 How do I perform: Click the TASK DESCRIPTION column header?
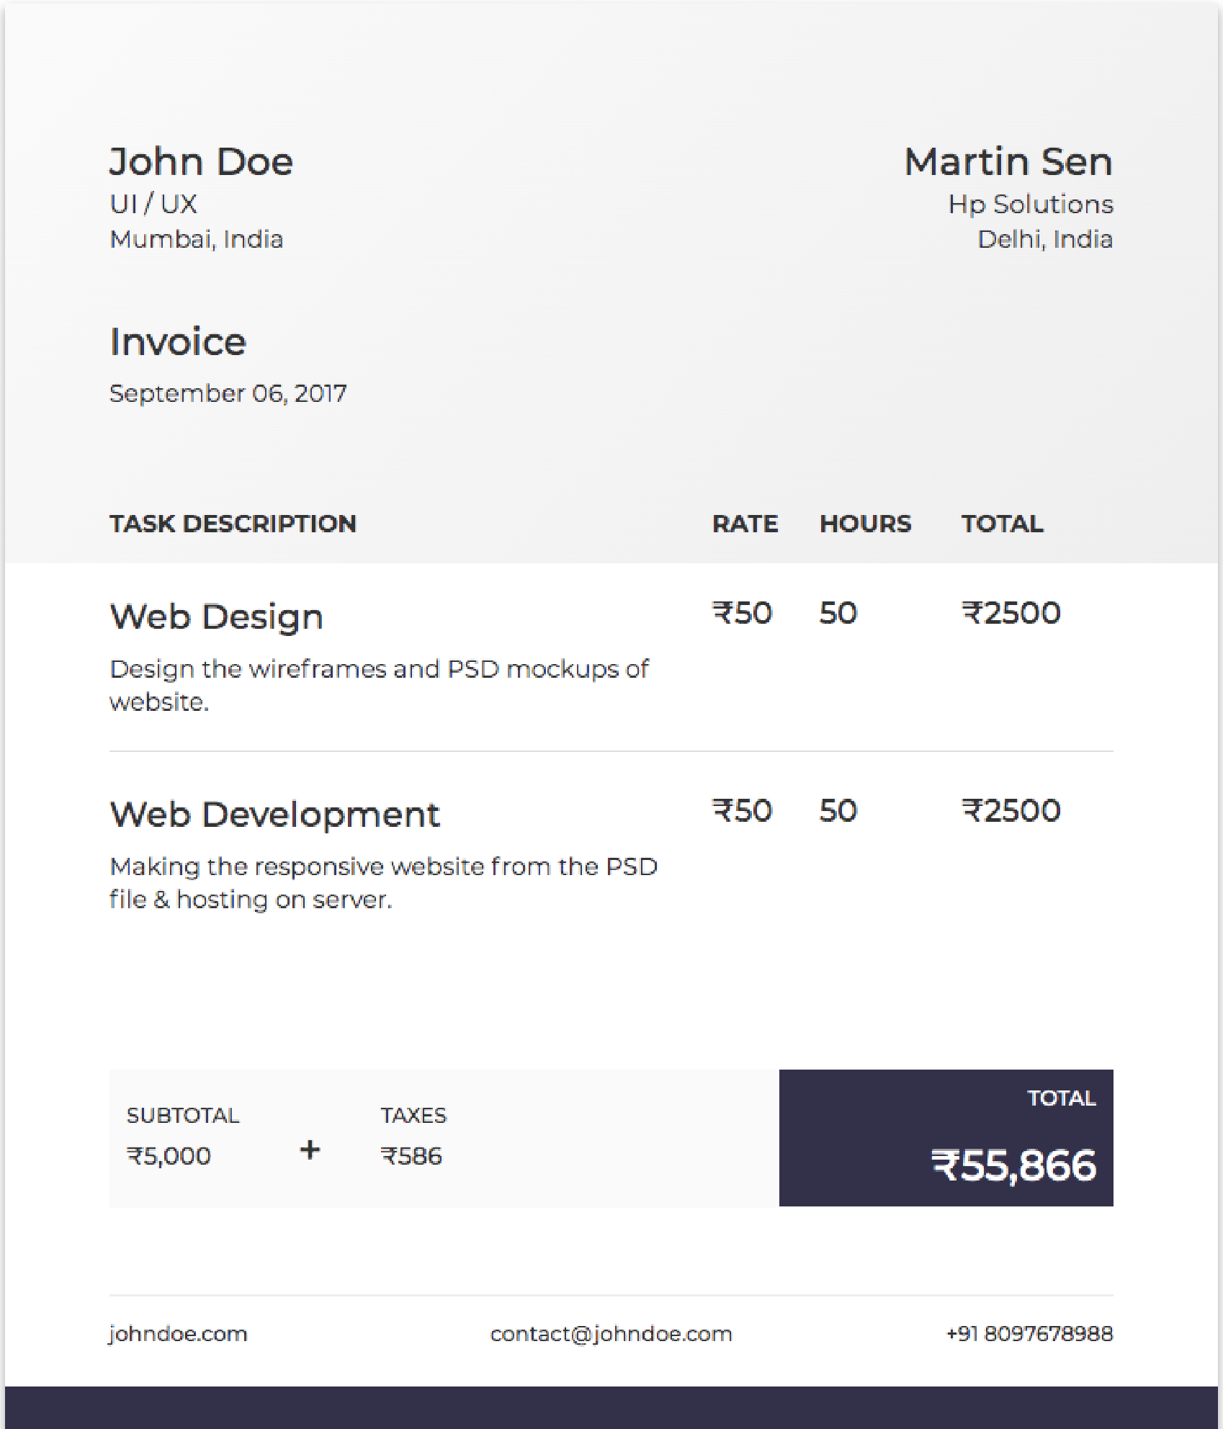(233, 524)
